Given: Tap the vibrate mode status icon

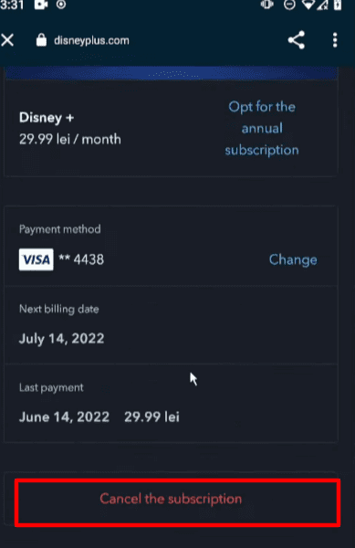Looking at the screenshot, I should pyautogui.click(x=267, y=5).
